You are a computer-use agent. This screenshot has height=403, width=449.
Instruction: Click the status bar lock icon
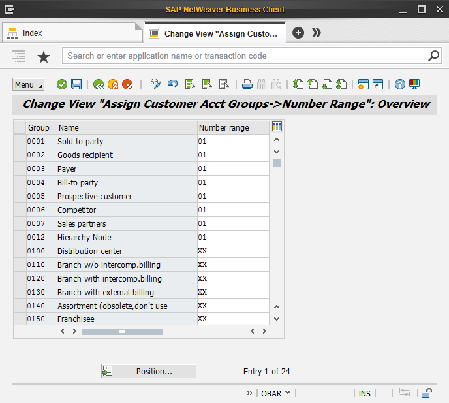click(427, 393)
